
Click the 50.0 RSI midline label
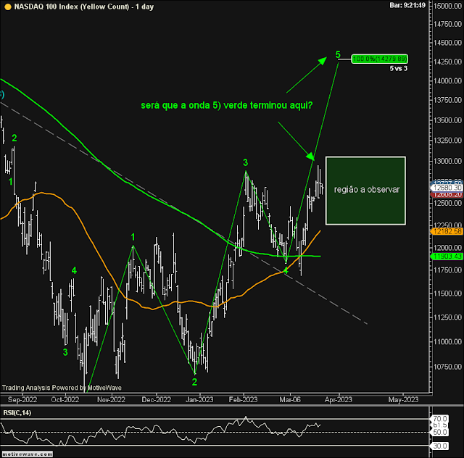[439, 432]
